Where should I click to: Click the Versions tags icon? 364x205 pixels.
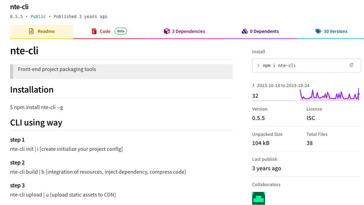318,31
